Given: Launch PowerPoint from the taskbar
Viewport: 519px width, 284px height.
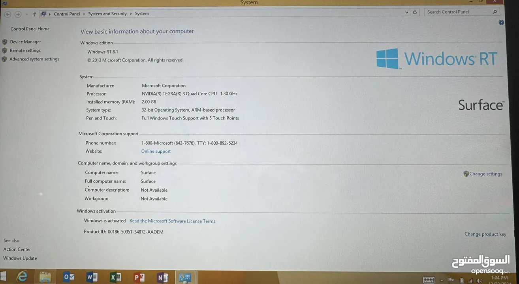Looking at the screenshot, I should [139, 277].
